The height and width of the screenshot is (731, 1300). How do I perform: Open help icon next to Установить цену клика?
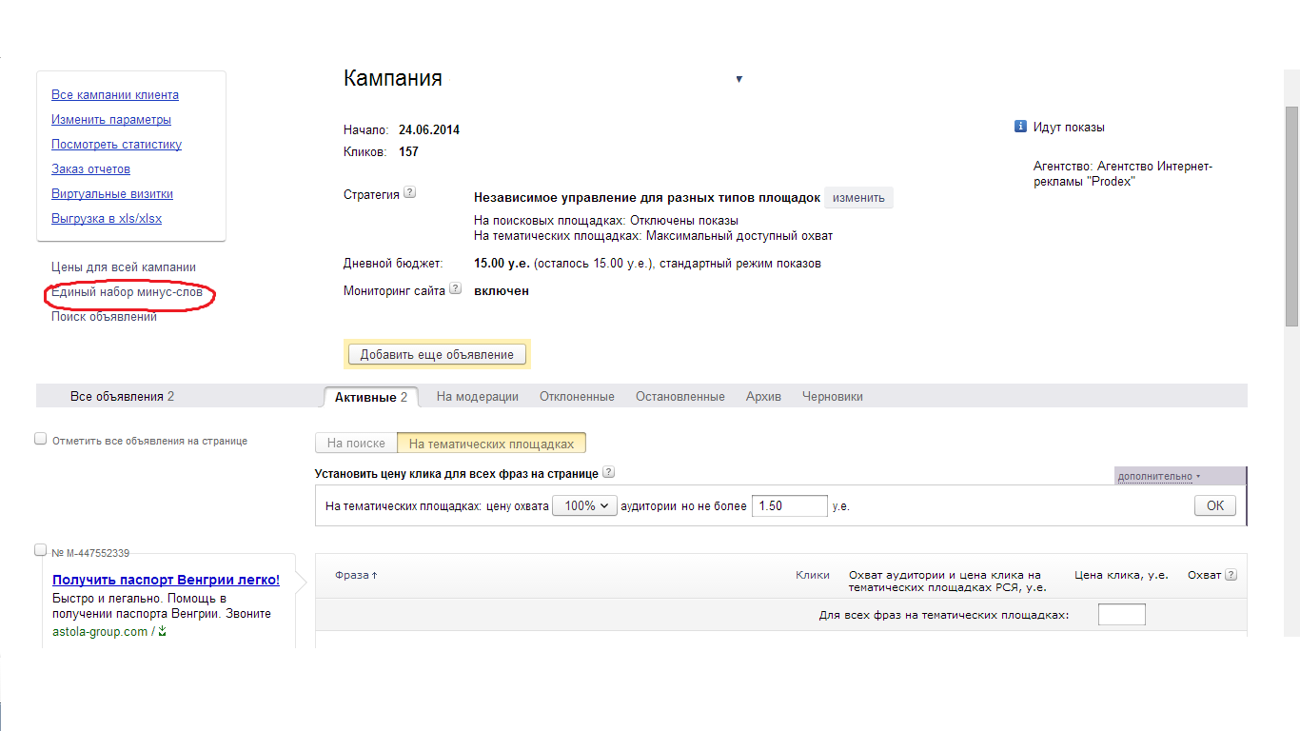pyautogui.click(x=609, y=472)
